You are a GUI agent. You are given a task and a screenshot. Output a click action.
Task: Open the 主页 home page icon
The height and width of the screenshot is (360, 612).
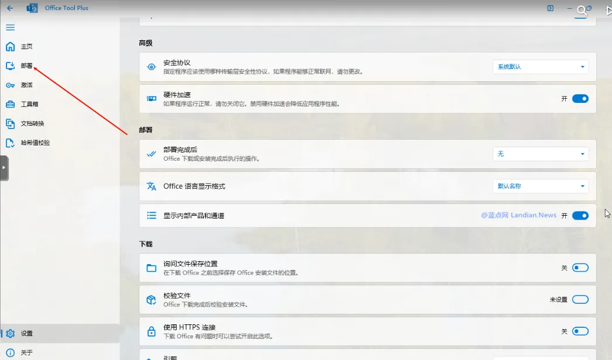point(10,47)
